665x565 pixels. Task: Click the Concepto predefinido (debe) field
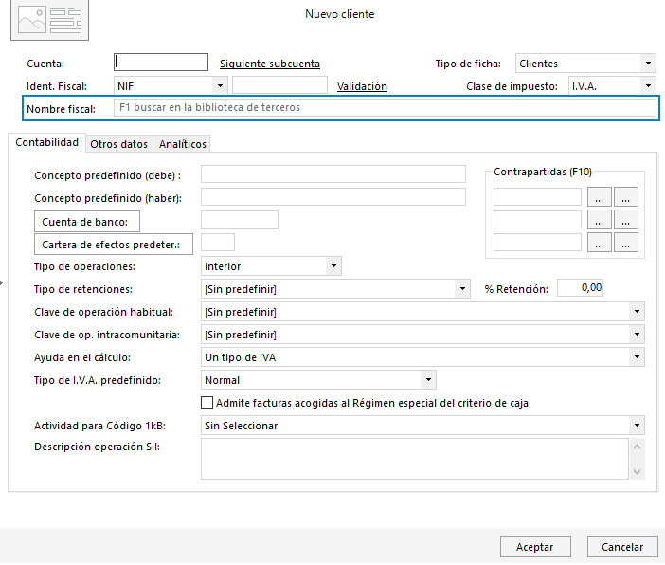333,174
